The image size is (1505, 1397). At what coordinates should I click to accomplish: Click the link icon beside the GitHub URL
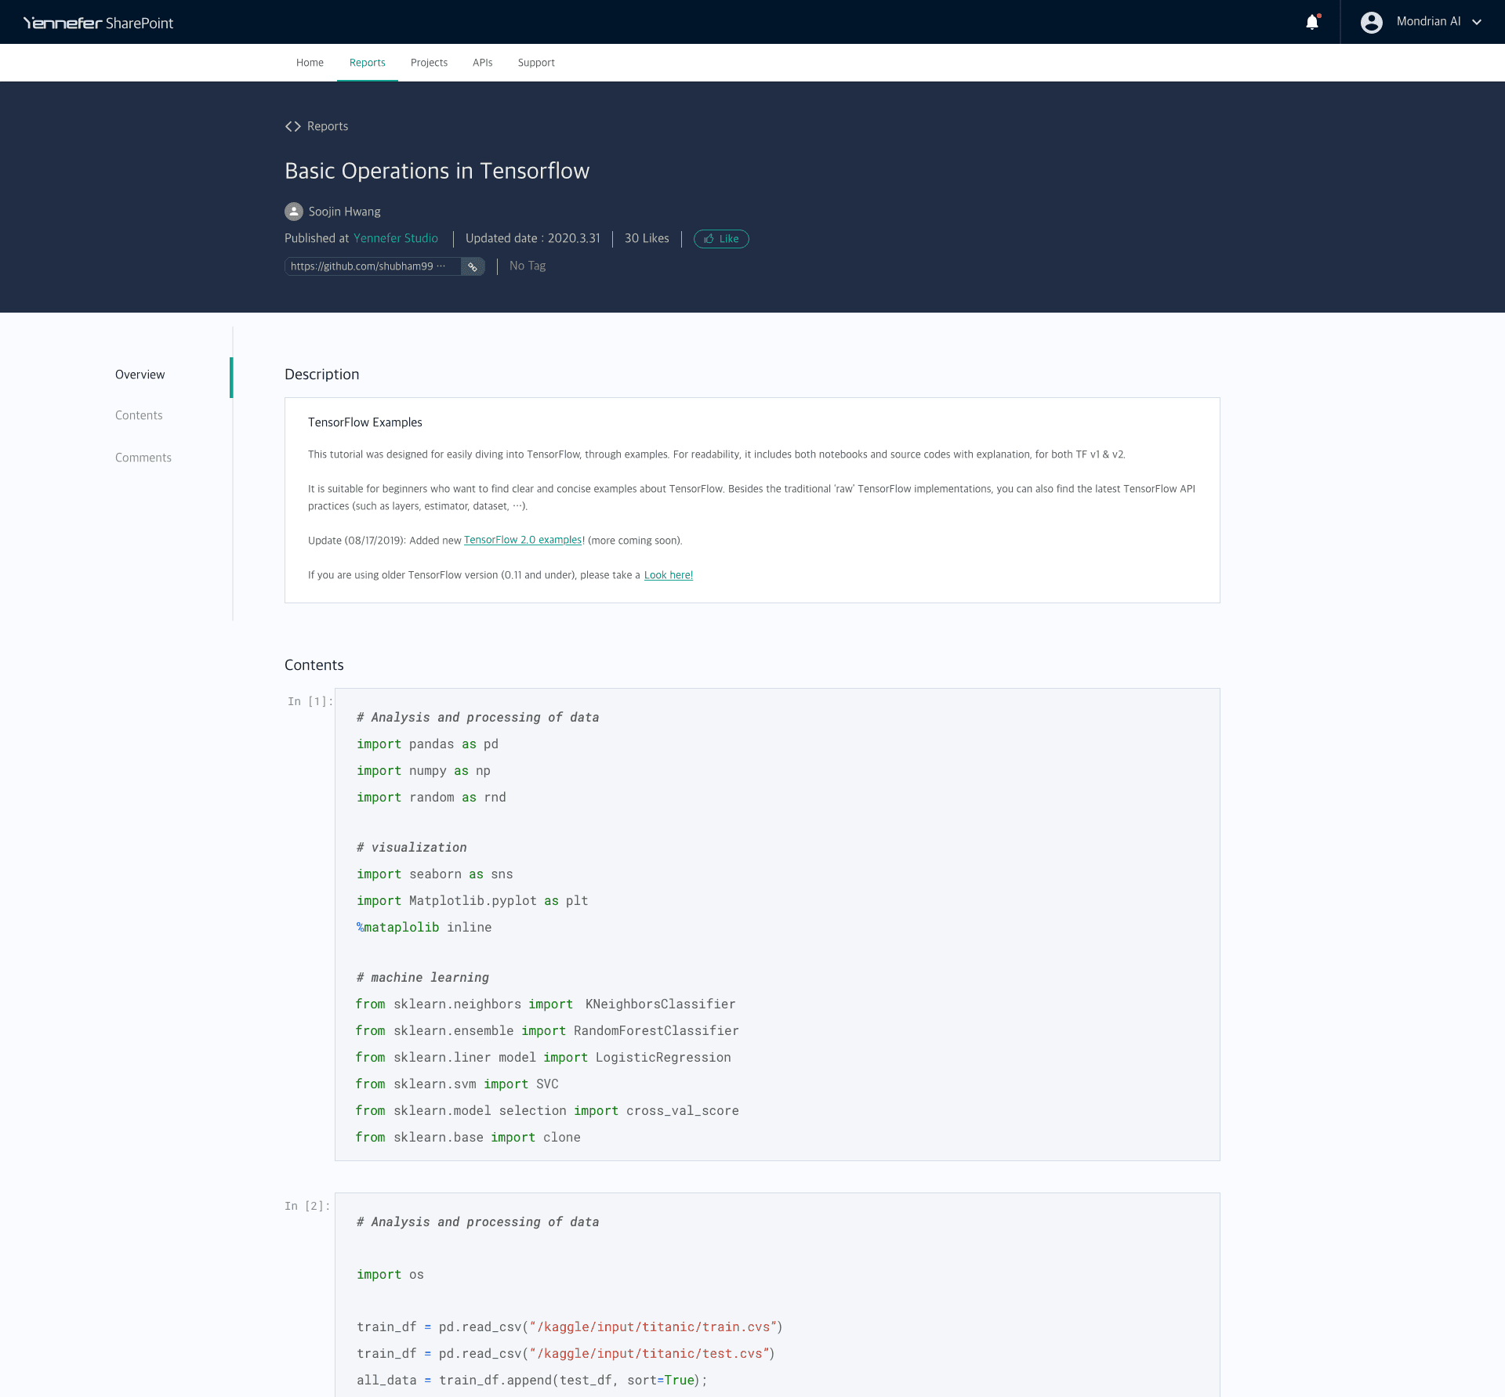click(x=473, y=266)
